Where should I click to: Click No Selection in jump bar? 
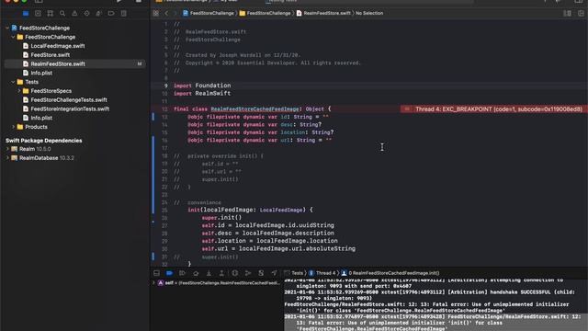pos(369,13)
